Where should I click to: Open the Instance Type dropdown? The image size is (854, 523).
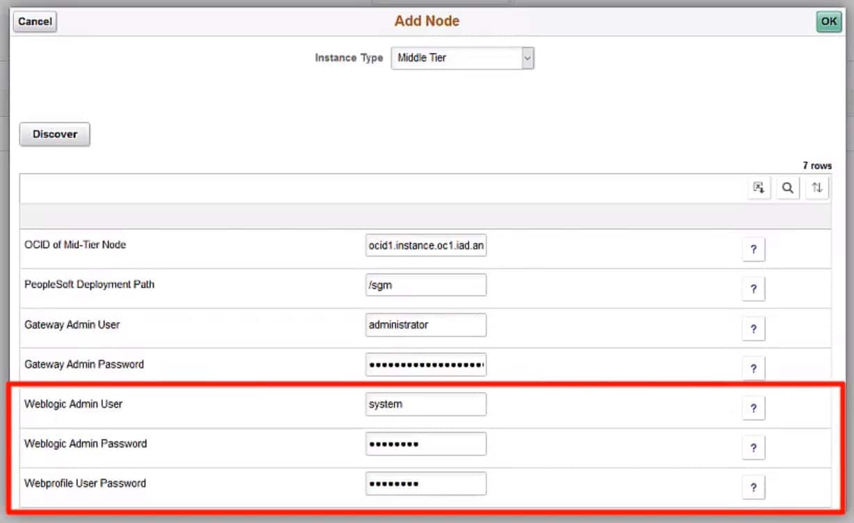point(462,58)
